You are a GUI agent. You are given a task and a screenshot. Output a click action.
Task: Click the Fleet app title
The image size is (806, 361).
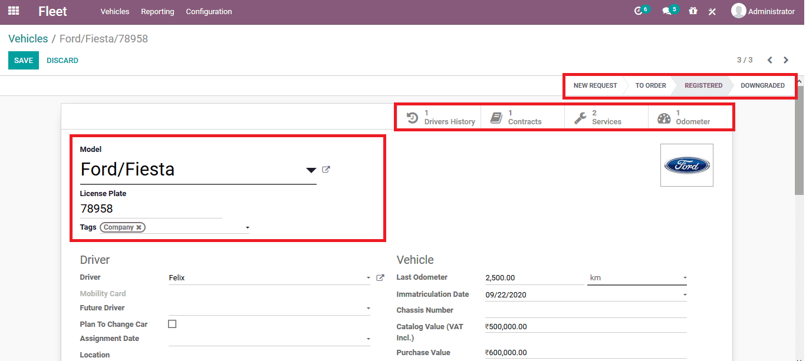point(52,11)
